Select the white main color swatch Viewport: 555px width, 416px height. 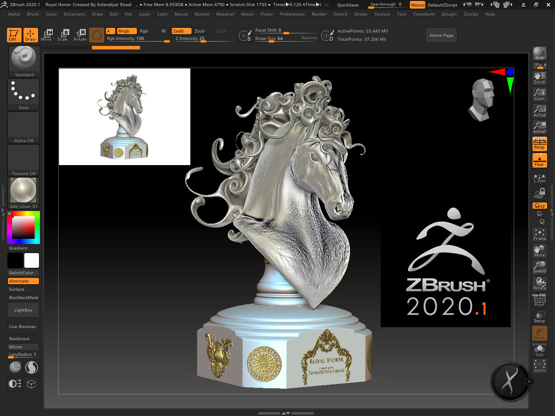tap(32, 260)
